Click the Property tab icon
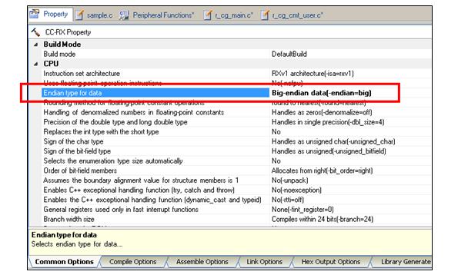Viewport: 468px width, 278px height. pos(35,15)
